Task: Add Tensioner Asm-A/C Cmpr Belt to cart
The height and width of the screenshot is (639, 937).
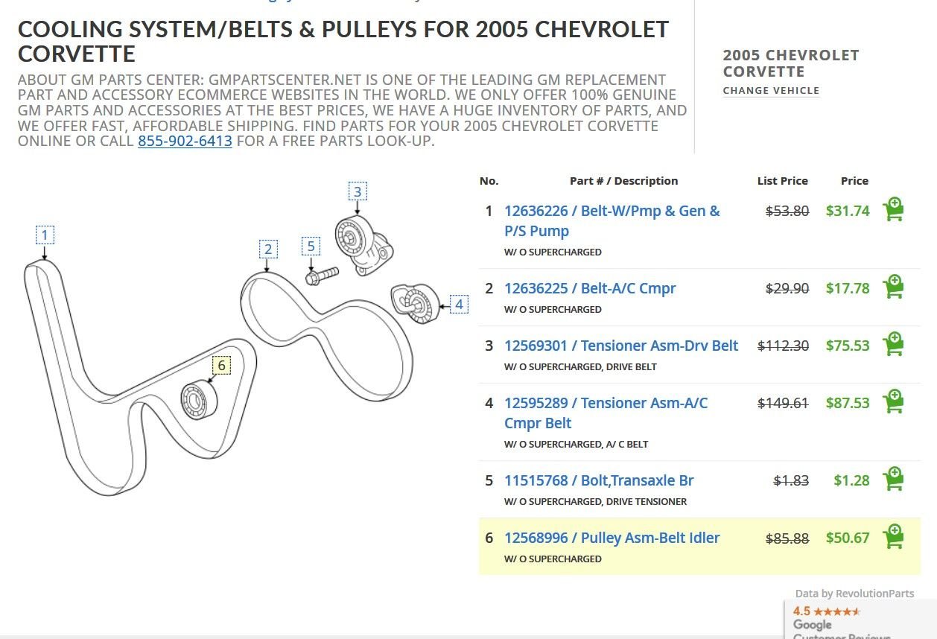Action: [x=893, y=402]
